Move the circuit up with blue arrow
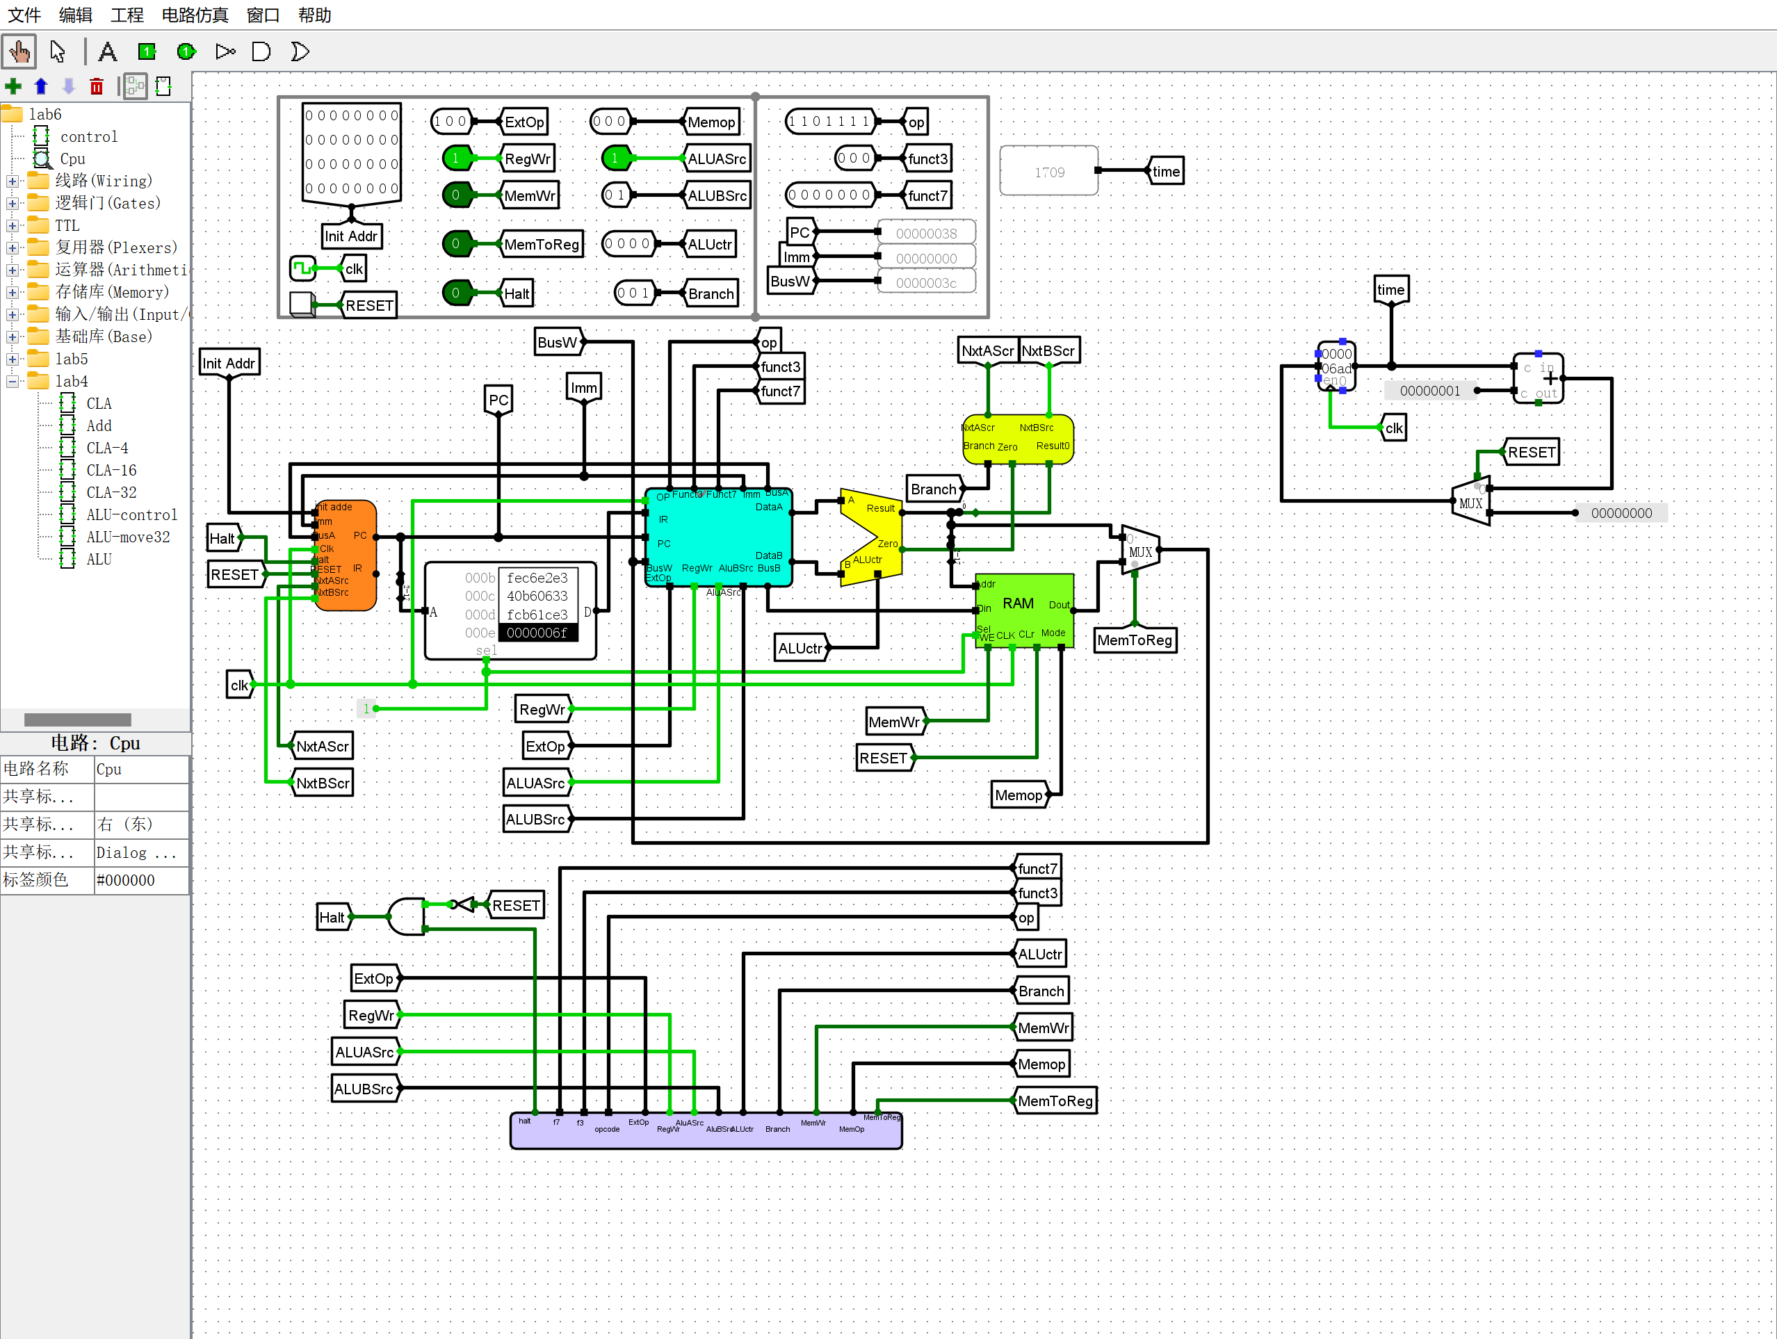The height and width of the screenshot is (1339, 1777). coord(41,86)
